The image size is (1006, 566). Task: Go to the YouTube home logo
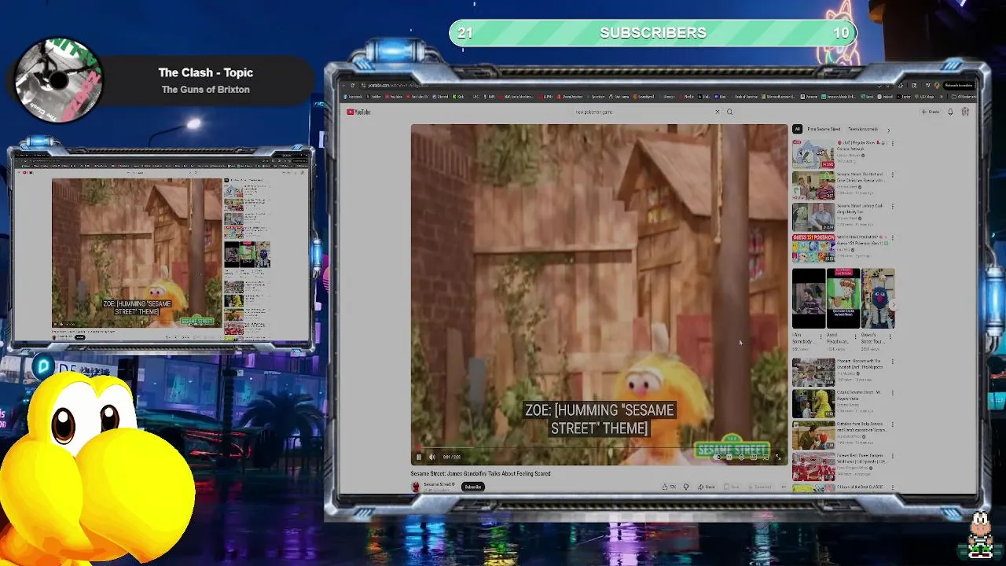(x=358, y=112)
